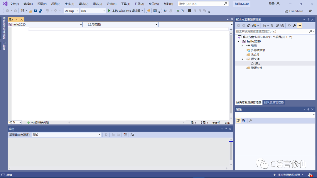317x178 pixels.
Task: Click the pending changes filter clock icon
Action: [x=264, y=26]
